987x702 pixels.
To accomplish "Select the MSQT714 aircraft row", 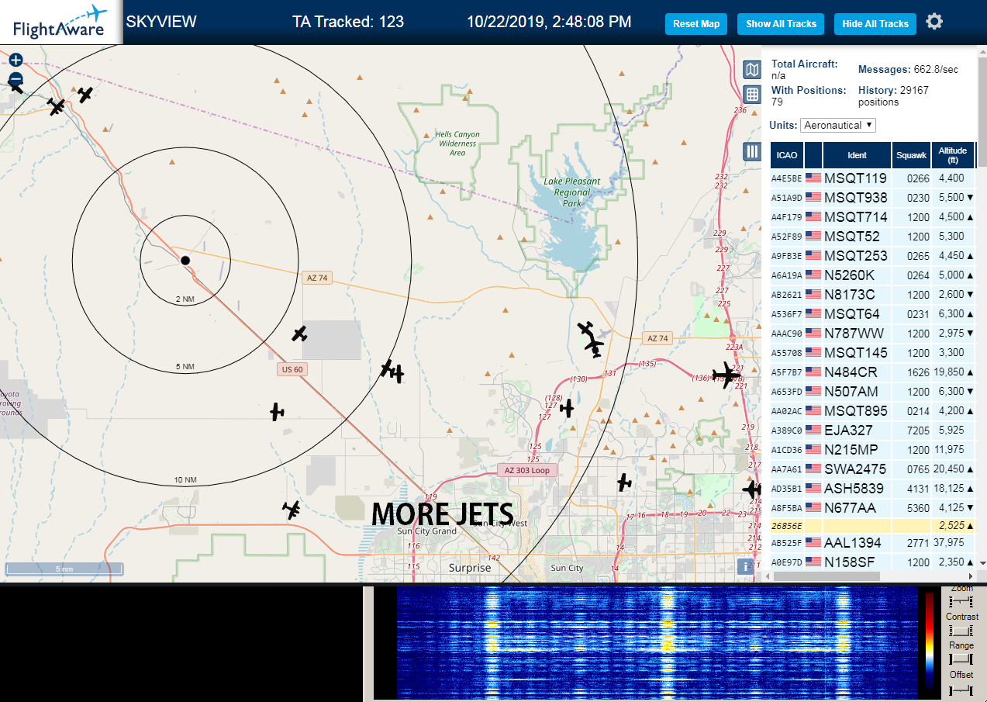I will [872, 216].
